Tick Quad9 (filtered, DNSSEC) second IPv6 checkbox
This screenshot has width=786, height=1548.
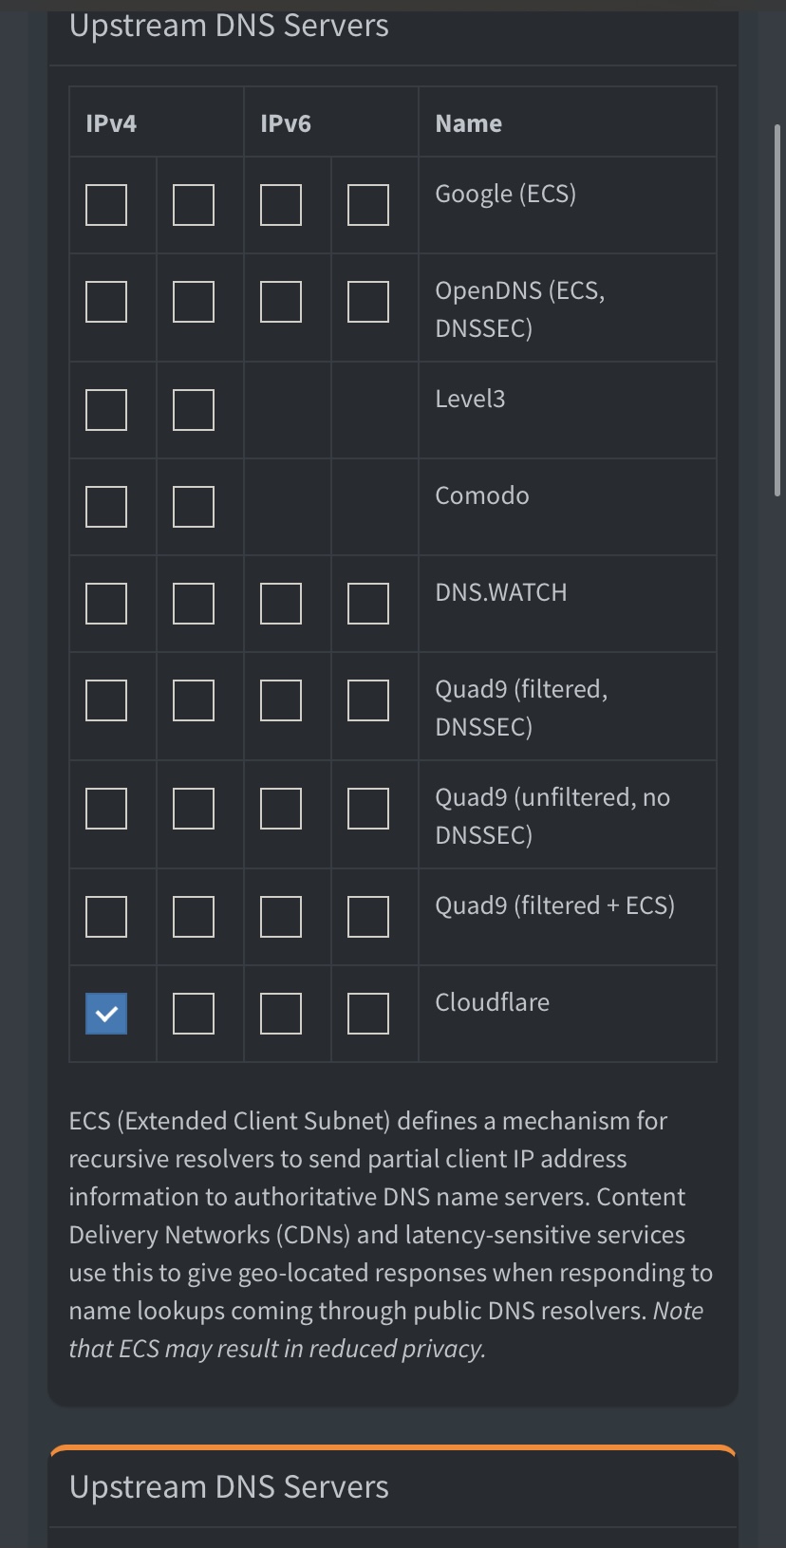tap(368, 700)
